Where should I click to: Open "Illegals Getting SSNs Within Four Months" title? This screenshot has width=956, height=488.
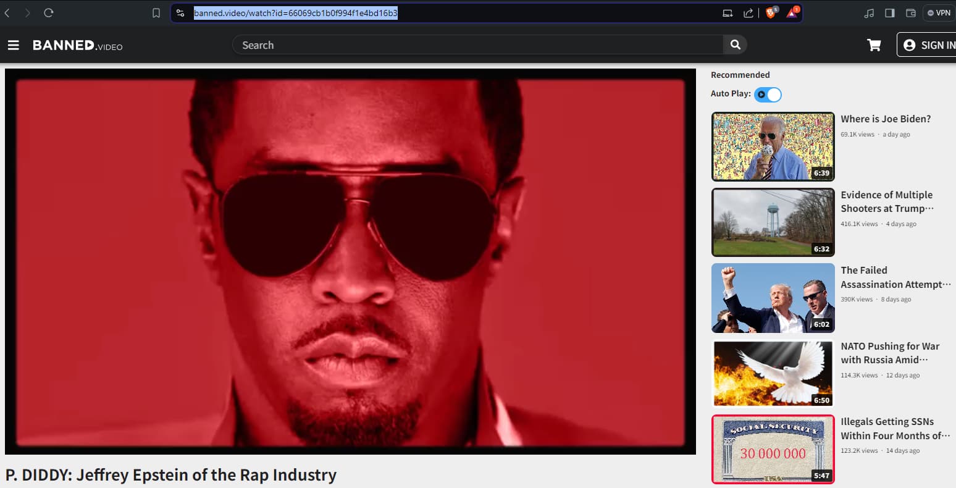click(x=895, y=429)
